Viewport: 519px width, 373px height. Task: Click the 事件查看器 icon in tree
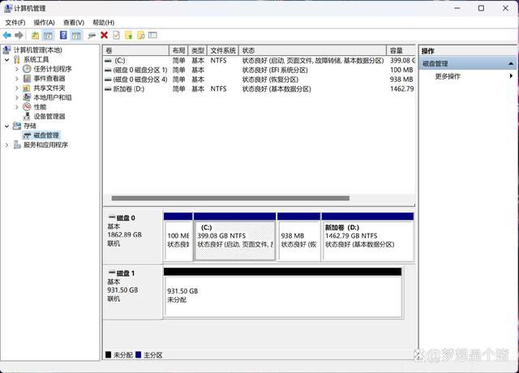pyautogui.click(x=27, y=79)
